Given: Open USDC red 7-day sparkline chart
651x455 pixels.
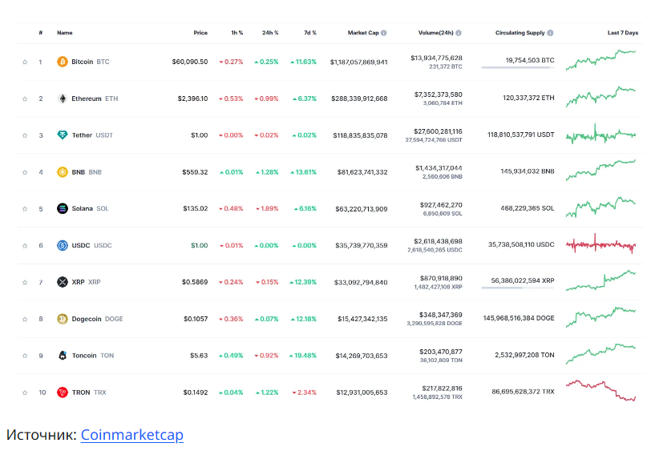Looking at the screenshot, I should pyautogui.click(x=600, y=244).
